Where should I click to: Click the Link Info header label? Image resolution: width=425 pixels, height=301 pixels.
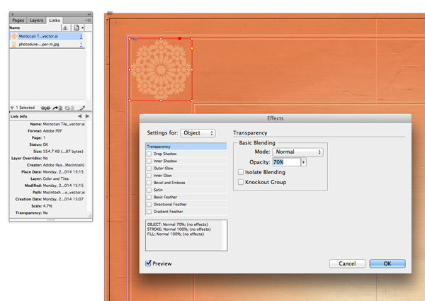pyautogui.click(x=18, y=116)
